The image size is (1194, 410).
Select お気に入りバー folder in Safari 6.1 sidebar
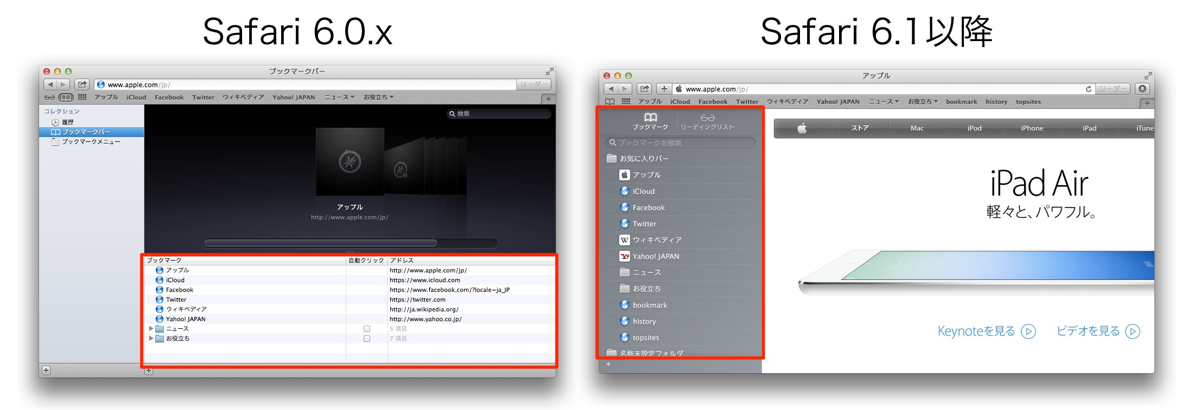pos(680,159)
